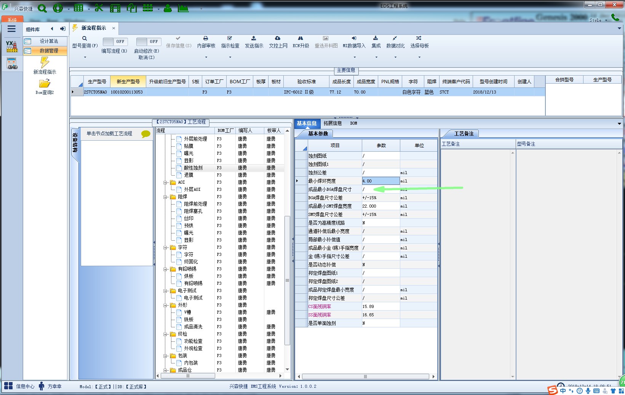Click the green scissors icon

click(x=99, y=8)
